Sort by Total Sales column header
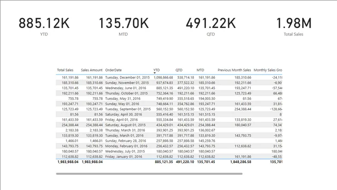Screen dimensions: 337x190 click(65, 70)
